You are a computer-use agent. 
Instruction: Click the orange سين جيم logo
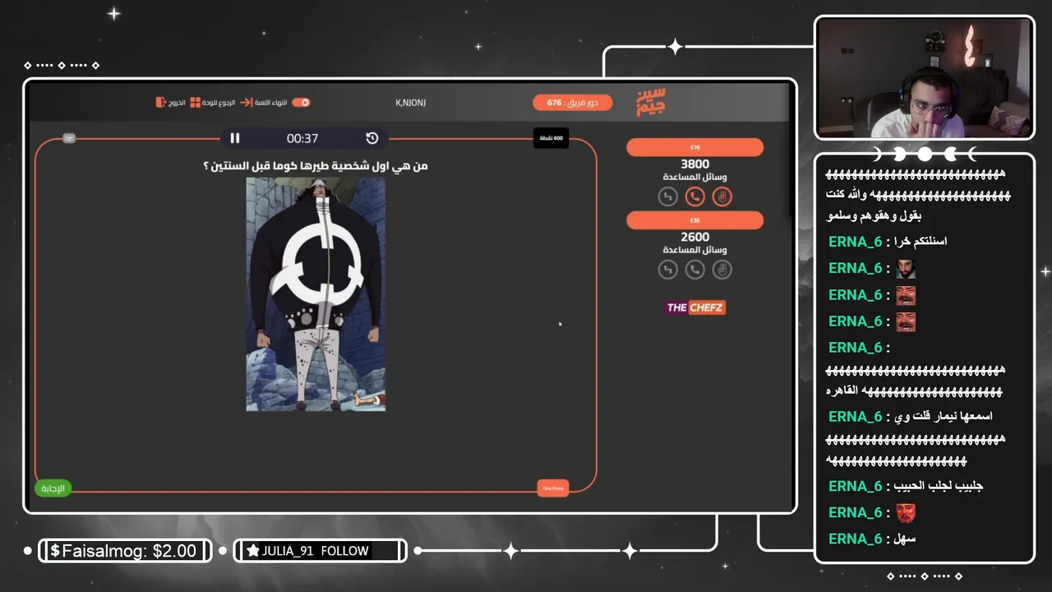[651, 102]
